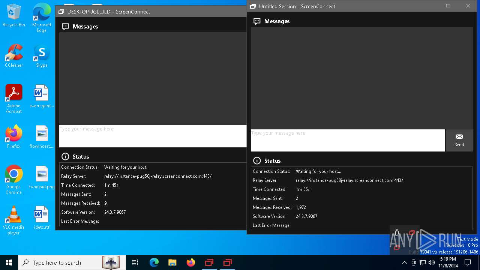Click Time Connected value 1m 55s

[303, 189]
